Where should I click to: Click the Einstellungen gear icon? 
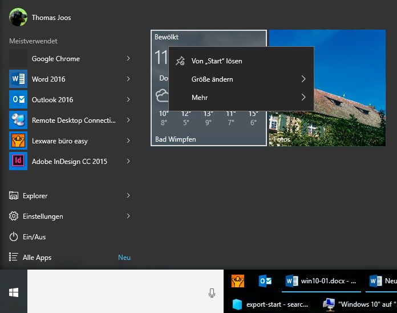tap(14, 216)
